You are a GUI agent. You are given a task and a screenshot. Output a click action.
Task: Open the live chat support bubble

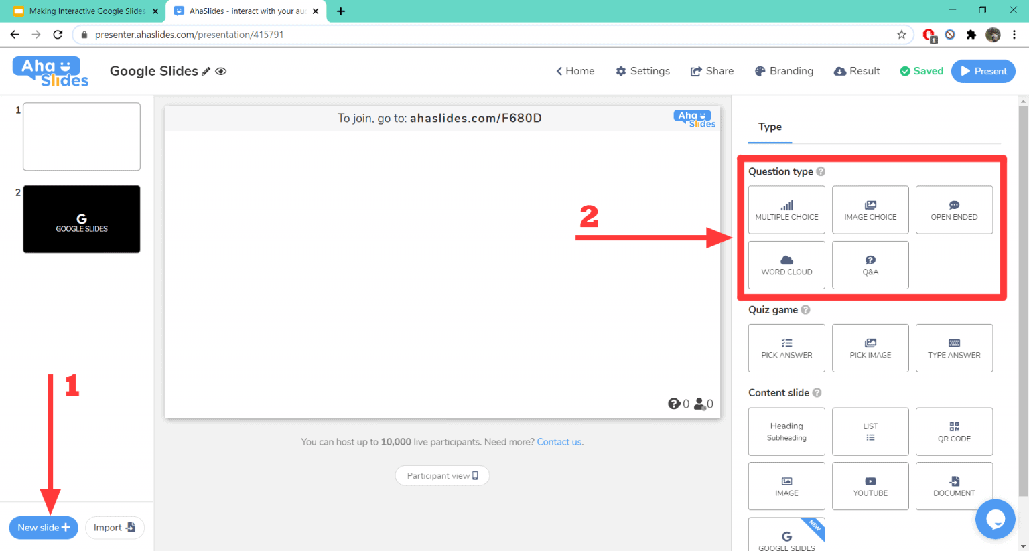pos(995,519)
